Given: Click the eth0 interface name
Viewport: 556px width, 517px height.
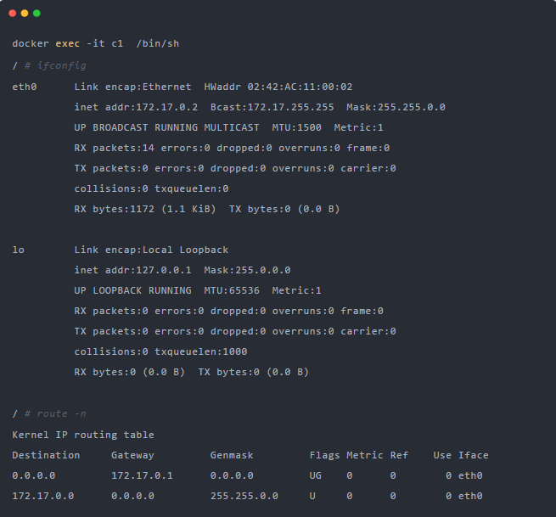Looking at the screenshot, I should pos(25,87).
